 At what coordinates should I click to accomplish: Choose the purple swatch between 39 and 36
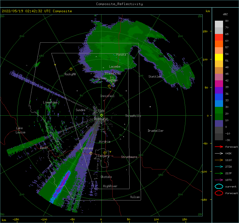point(219,90)
